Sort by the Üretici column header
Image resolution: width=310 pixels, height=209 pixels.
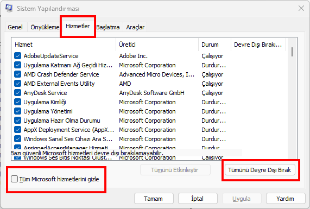(157, 45)
